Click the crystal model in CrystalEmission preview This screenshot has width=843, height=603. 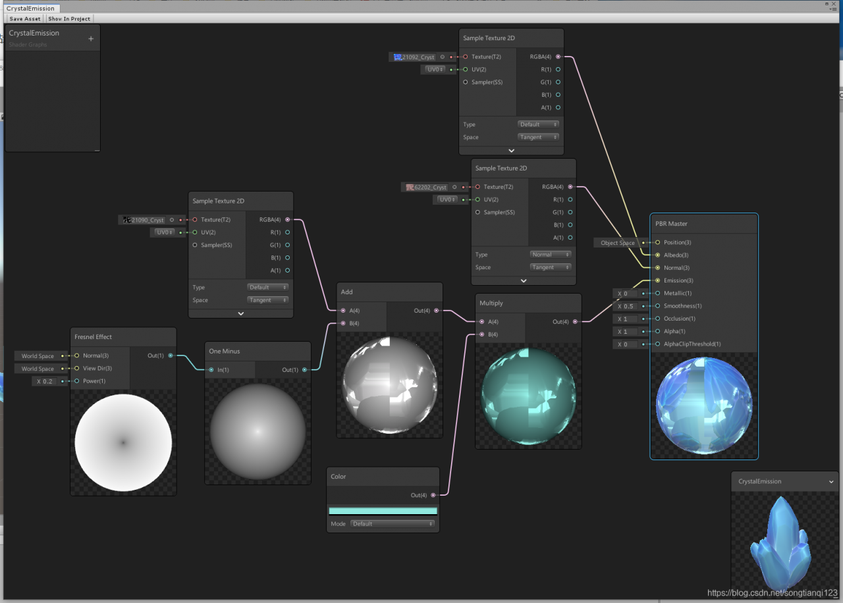coord(782,544)
